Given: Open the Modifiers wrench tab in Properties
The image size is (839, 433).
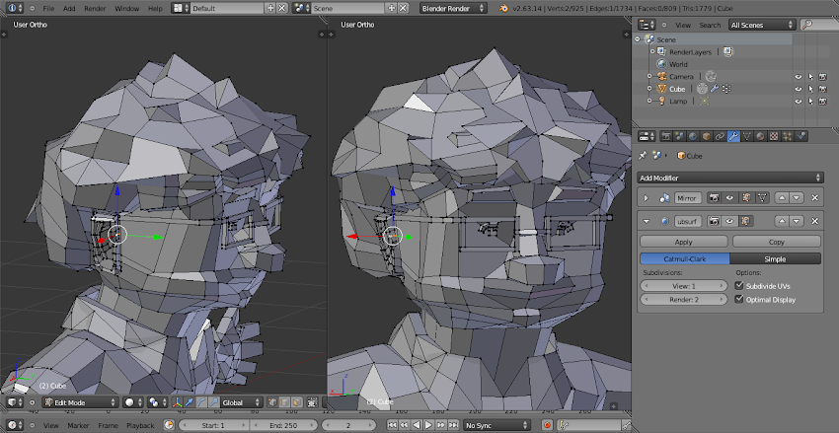Looking at the screenshot, I should (733, 136).
